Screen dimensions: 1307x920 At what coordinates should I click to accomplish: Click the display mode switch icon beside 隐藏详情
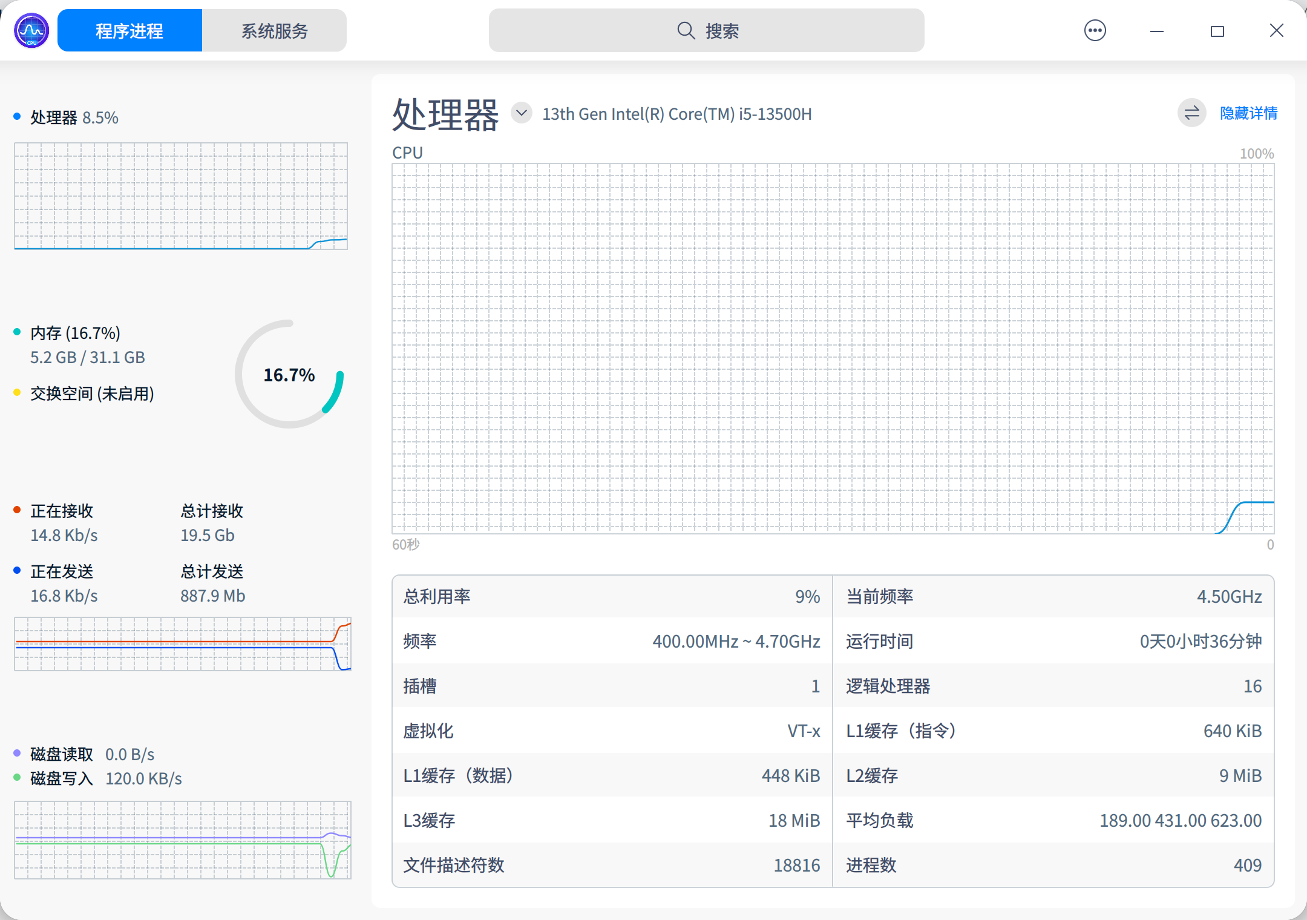(x=1191, y=113)
